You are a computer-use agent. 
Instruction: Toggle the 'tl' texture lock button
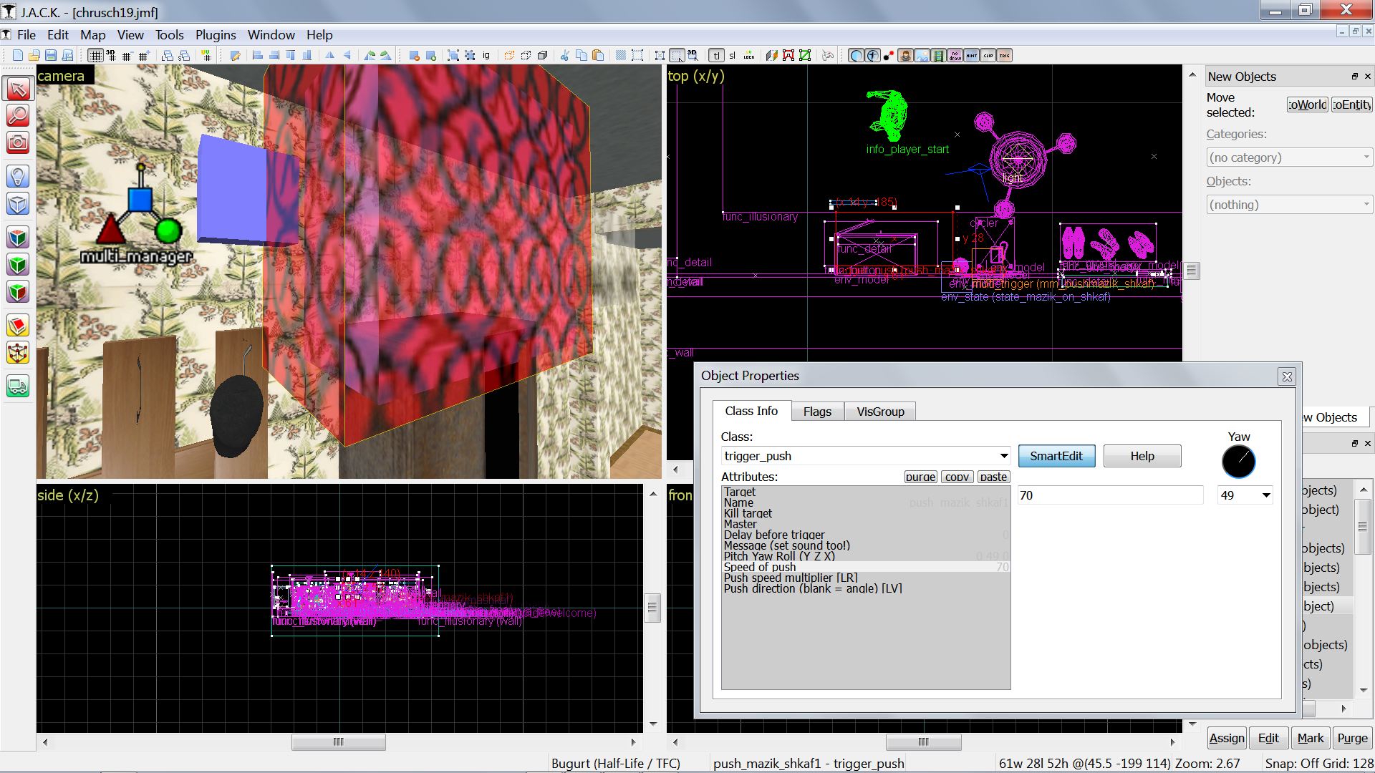[716, 56]
